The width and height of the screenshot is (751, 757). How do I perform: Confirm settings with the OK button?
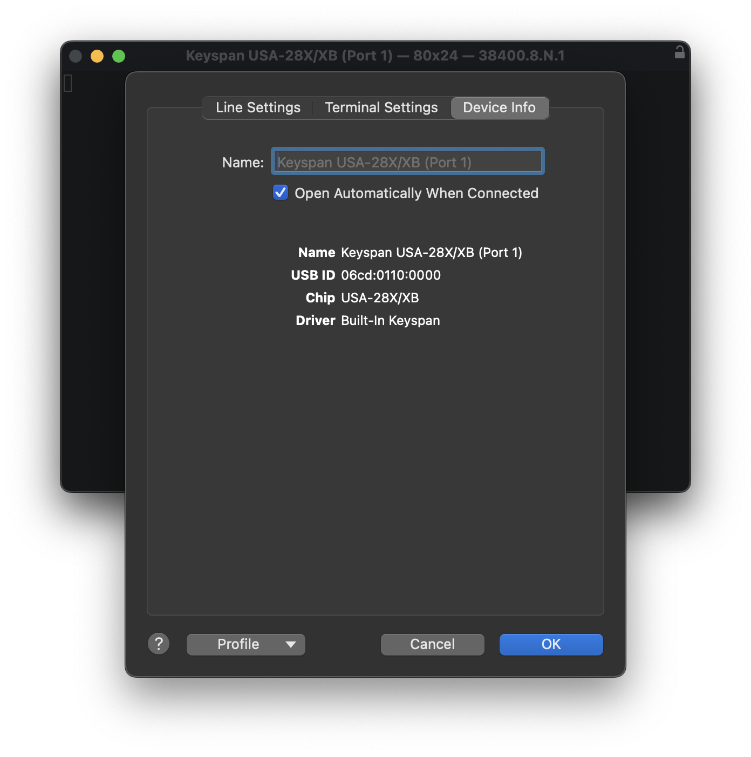(x=551, y=644)
